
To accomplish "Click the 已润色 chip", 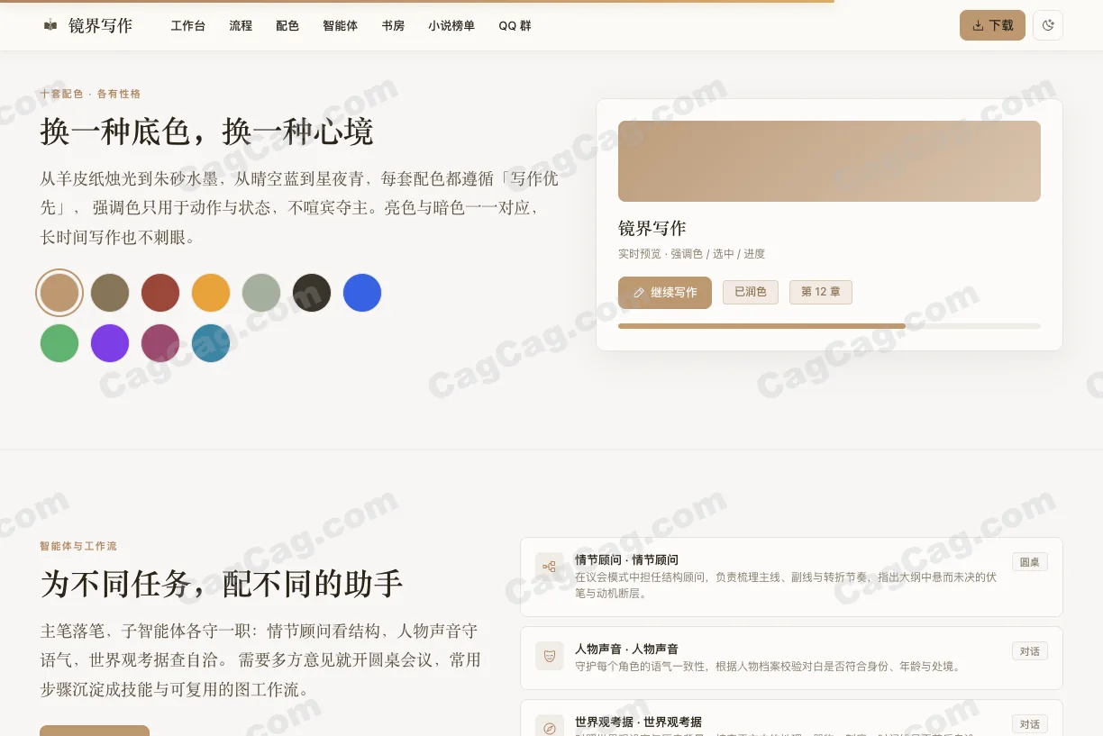I will click(x=751, y=292).
